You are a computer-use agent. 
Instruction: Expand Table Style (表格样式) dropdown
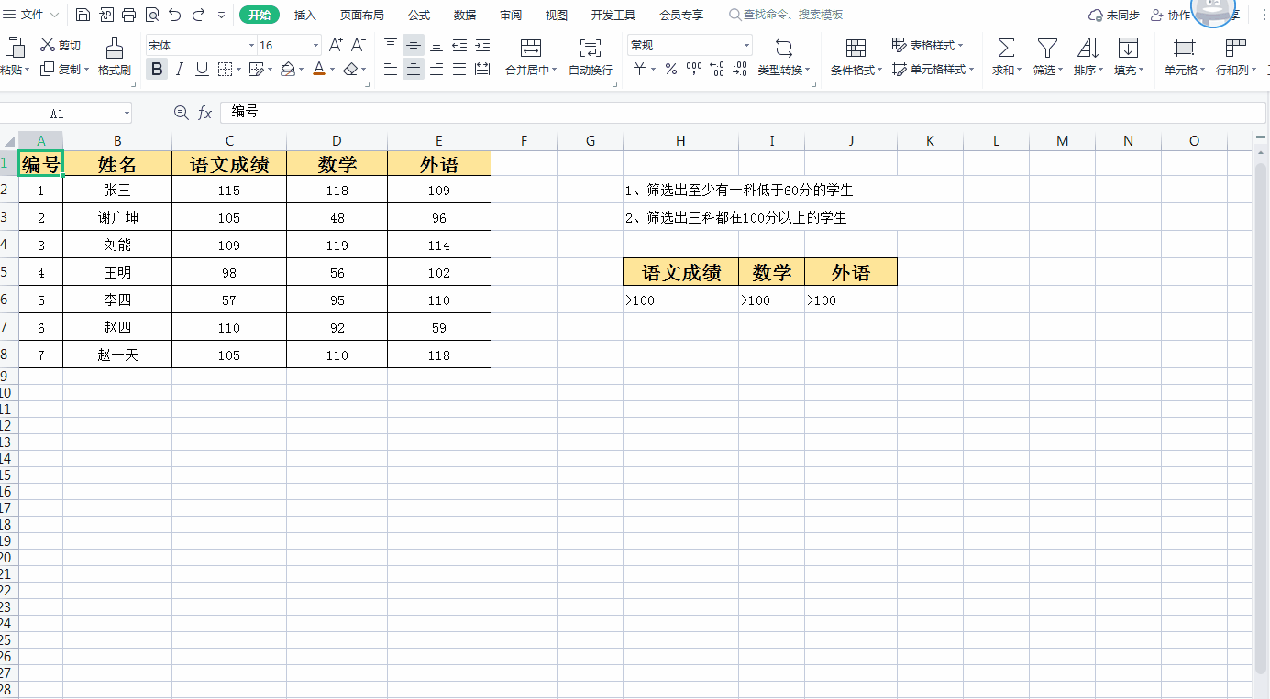tap(960, 45)
